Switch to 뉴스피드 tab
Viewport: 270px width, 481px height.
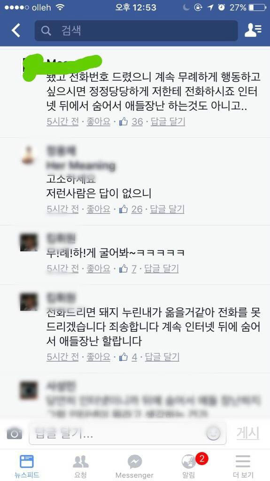(27, 466)
